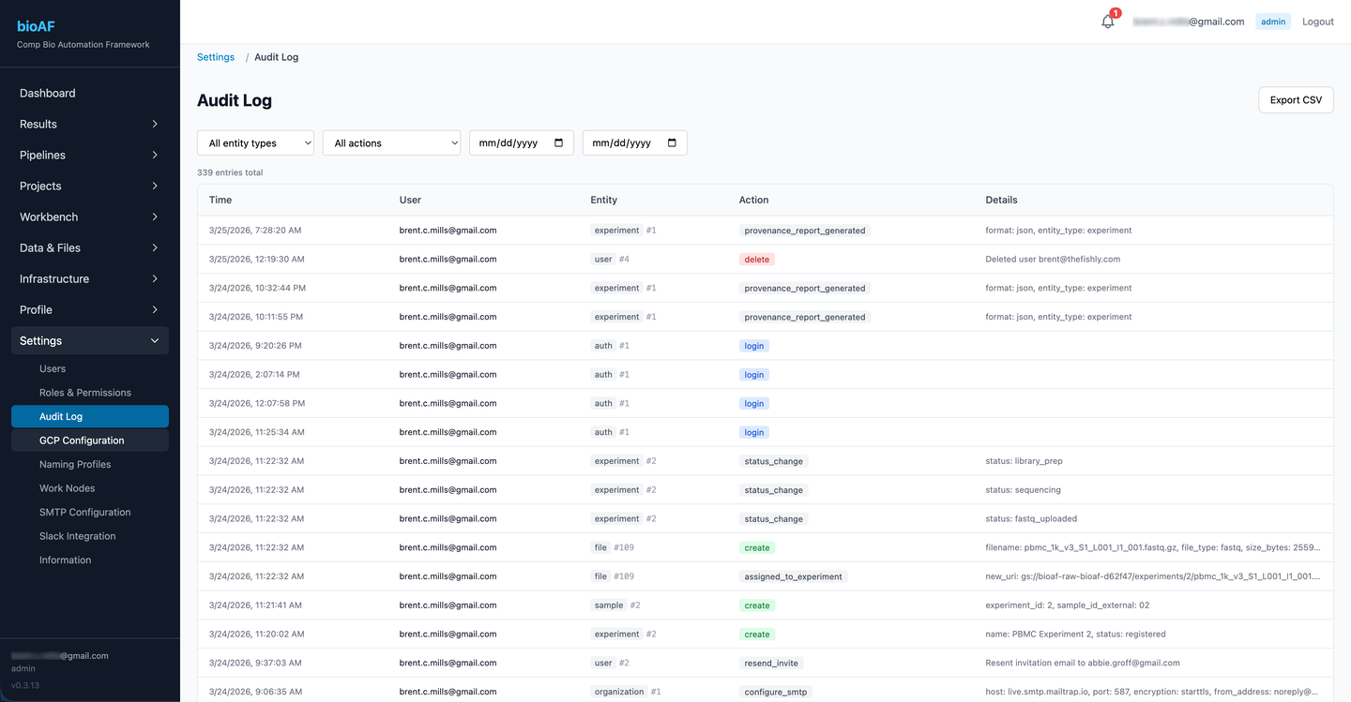Open Work Nodes settings page

coord(90,488)
